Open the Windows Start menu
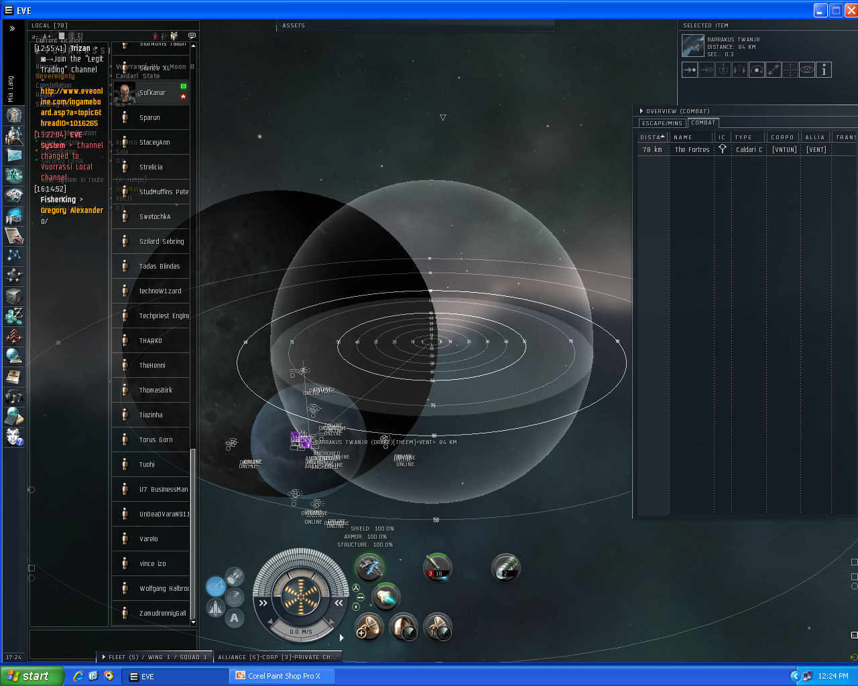858x686 pixels. click(32, 676)
